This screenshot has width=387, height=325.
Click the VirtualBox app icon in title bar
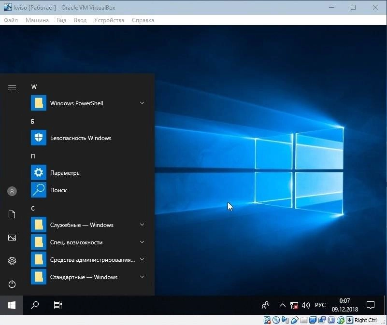point(8,7)
